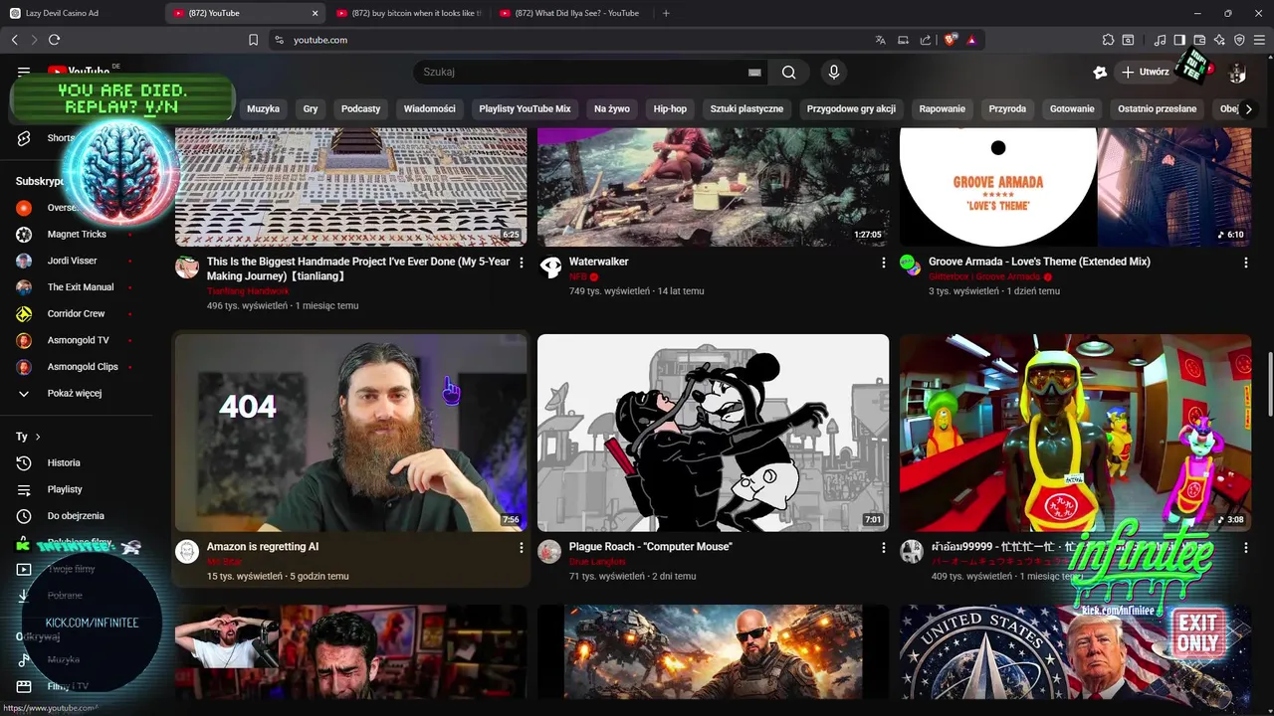Screen dimensions: 1274x716
Task: Click the Glitterbox channel avatar
Action: [912, 267]
